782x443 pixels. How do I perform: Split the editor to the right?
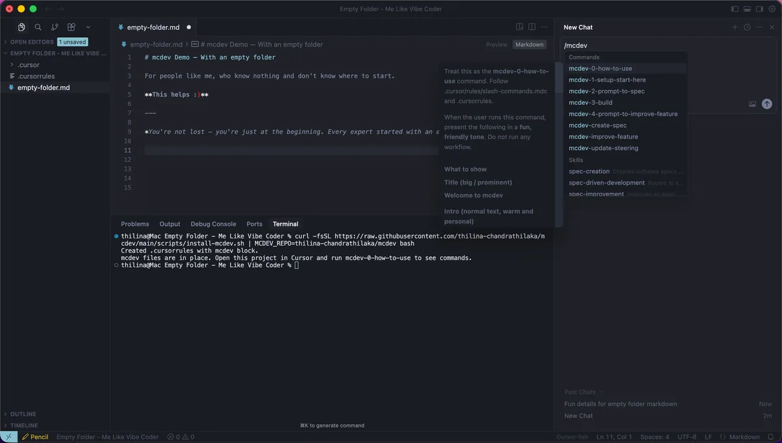532,27
